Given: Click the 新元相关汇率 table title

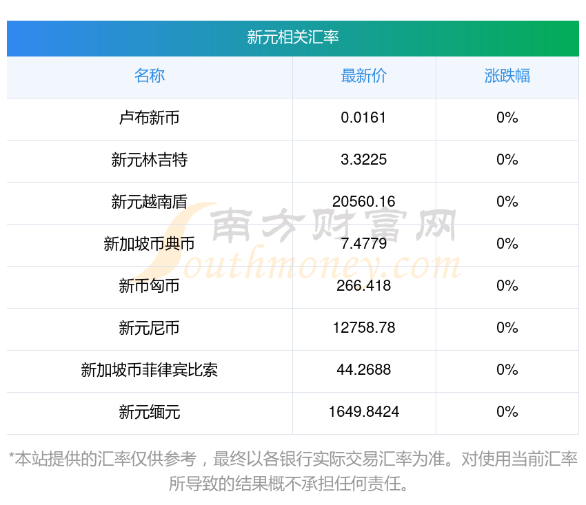Looking at the screenshot, I should [x=292, y=37].
